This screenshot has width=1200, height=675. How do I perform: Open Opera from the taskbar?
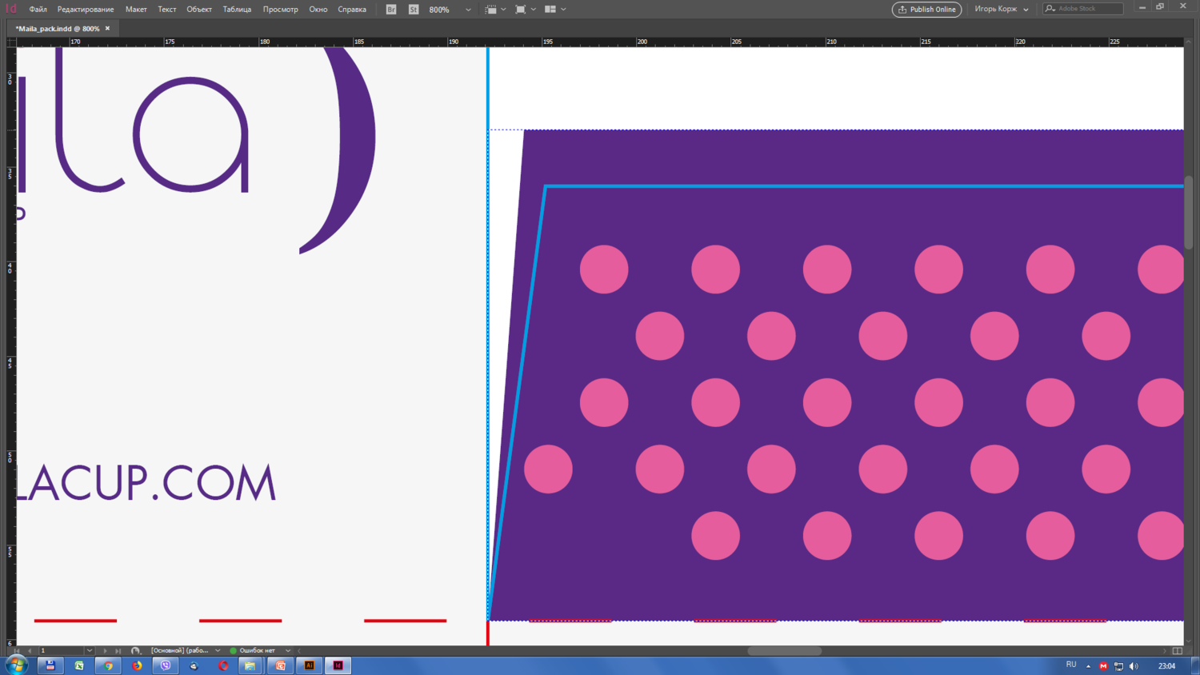point(223,665)
